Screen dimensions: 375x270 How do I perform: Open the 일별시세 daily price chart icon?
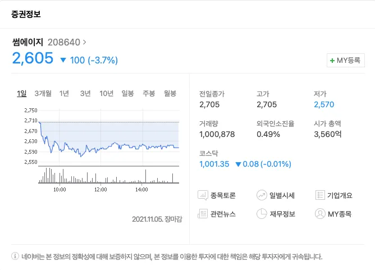coord(262,195)
